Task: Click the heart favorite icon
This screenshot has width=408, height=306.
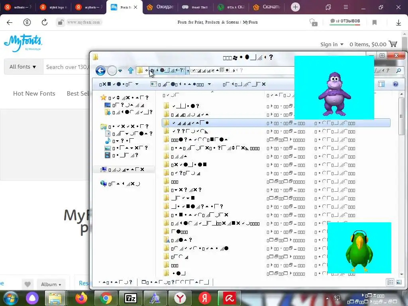Action: (27, 284)
